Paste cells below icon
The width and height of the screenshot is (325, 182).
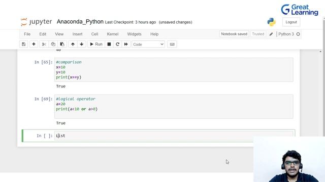point(62,44)
